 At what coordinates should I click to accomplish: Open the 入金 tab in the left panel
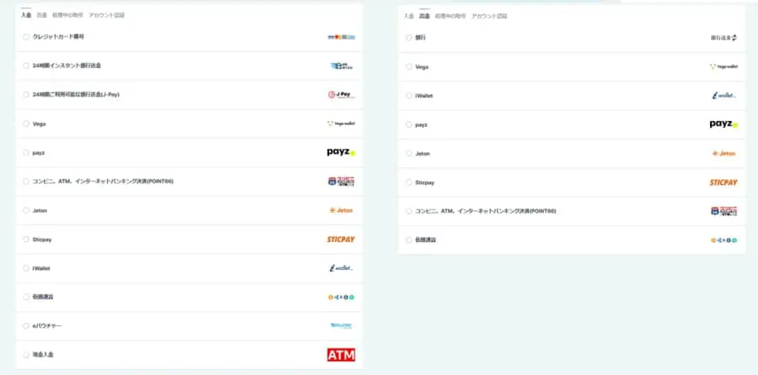pos(26,15)
